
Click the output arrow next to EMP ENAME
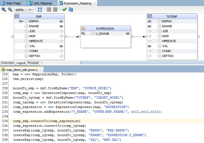point(61,26)
